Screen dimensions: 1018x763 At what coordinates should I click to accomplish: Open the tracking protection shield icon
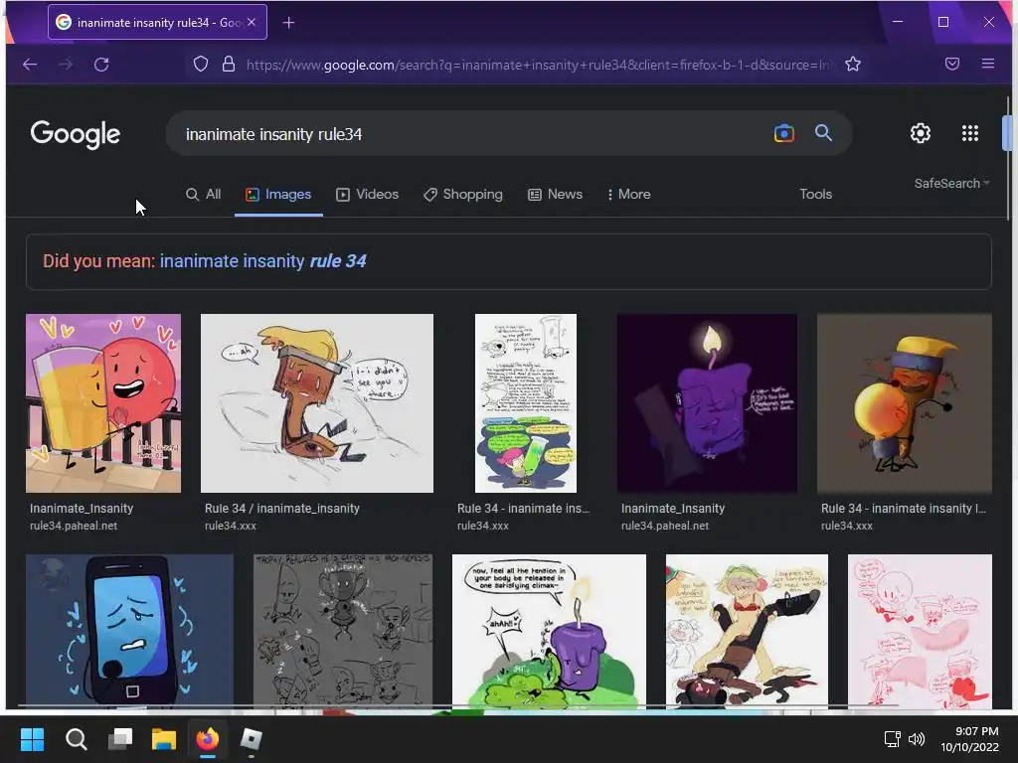point(201,65)
